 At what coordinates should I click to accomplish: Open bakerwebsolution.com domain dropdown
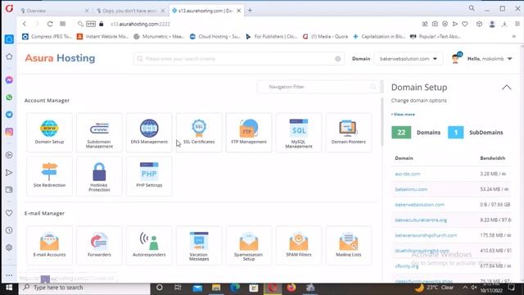pos(409,59)
